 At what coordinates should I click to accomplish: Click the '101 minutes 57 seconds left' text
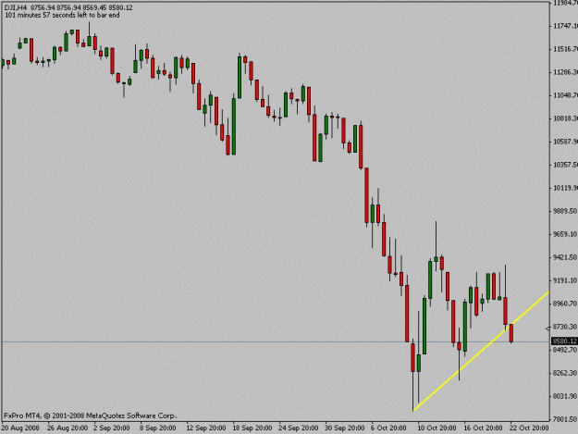[x=62, y=15]
